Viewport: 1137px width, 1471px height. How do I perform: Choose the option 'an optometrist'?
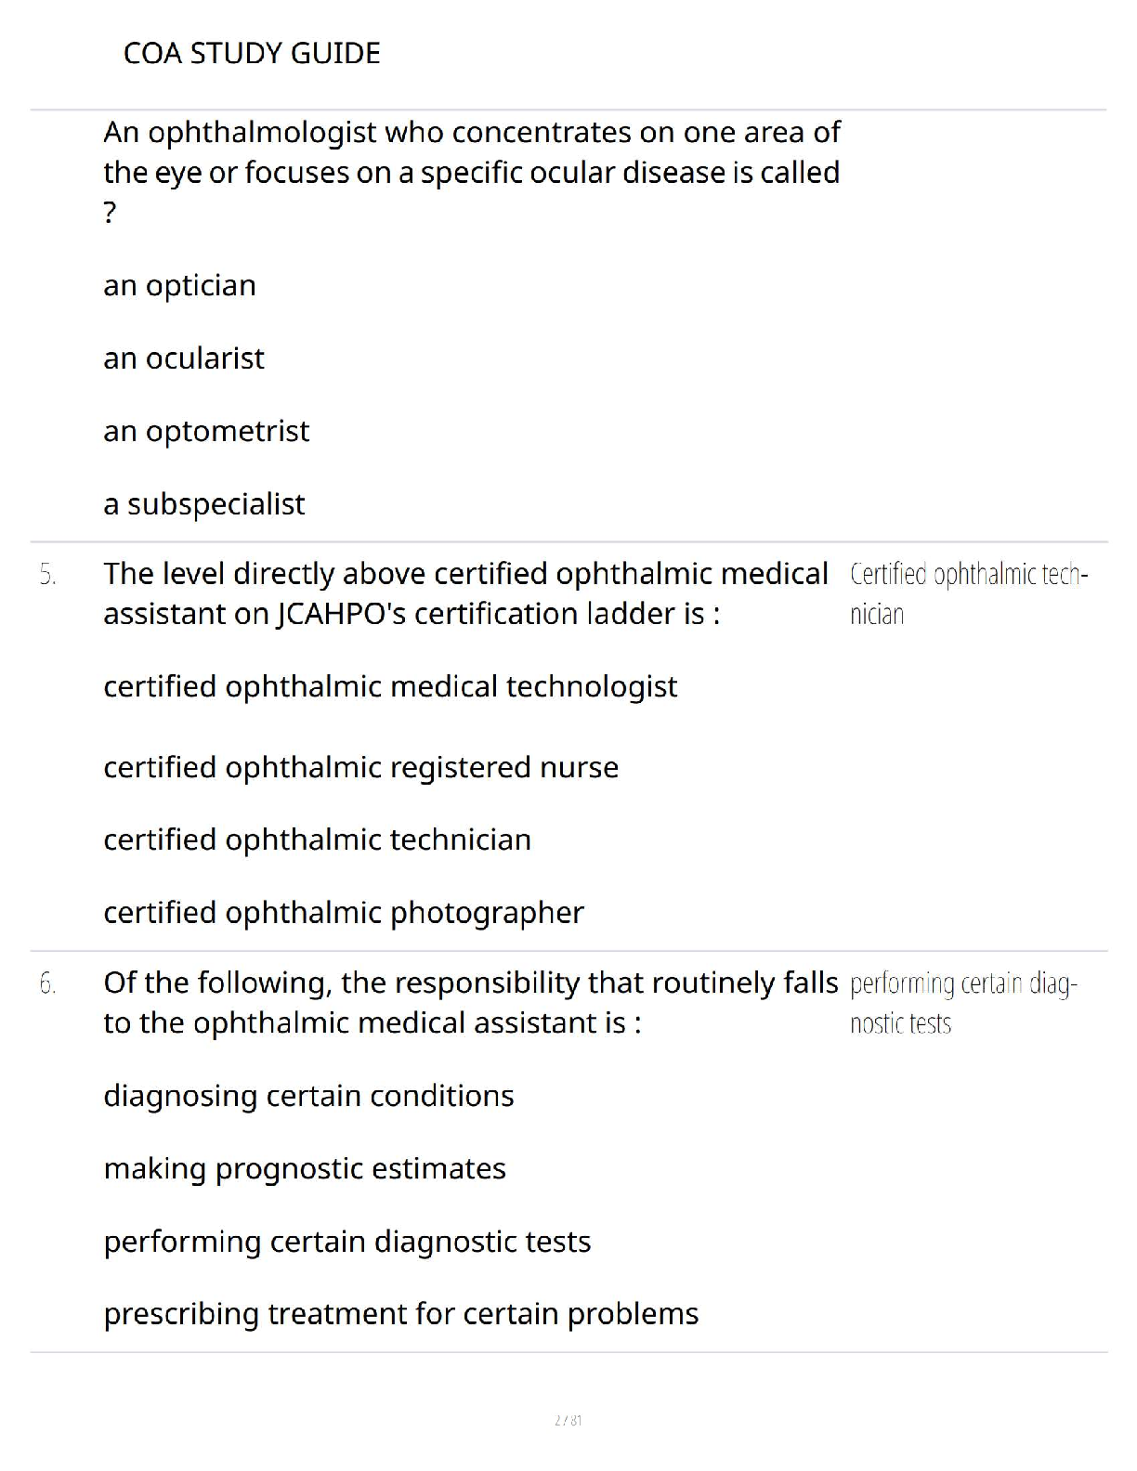pyautogui.click(x=206, y=431)
